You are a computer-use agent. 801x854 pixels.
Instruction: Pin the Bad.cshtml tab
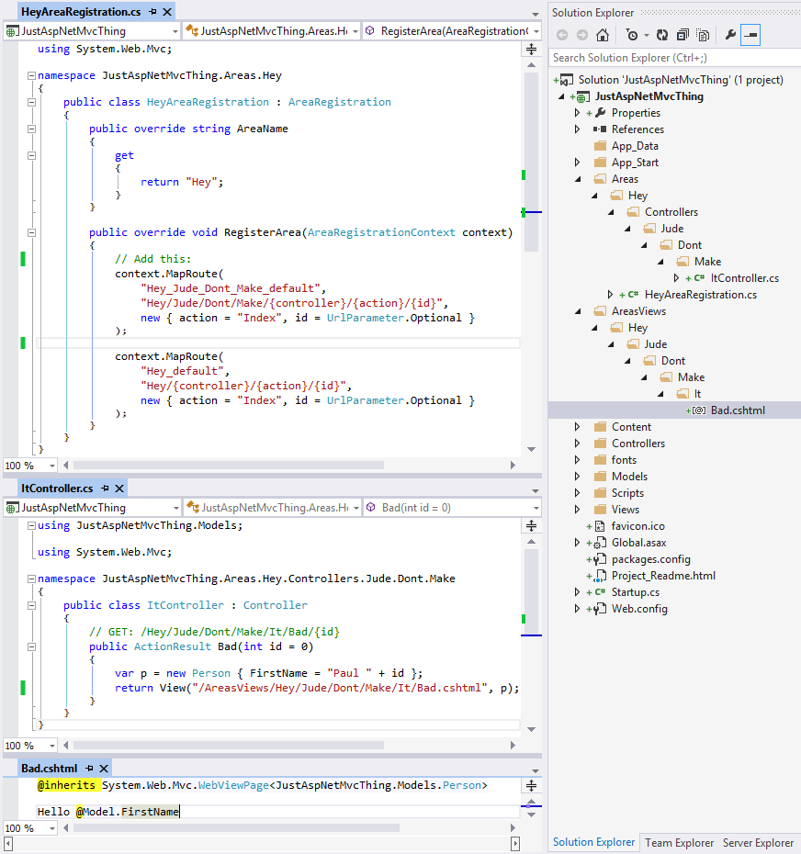[89, 769]
